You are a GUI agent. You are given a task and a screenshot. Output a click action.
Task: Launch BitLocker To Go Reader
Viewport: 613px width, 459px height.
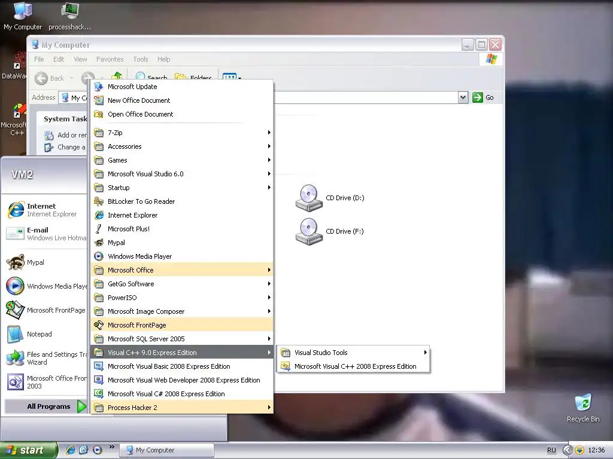[x=182, y=201]
